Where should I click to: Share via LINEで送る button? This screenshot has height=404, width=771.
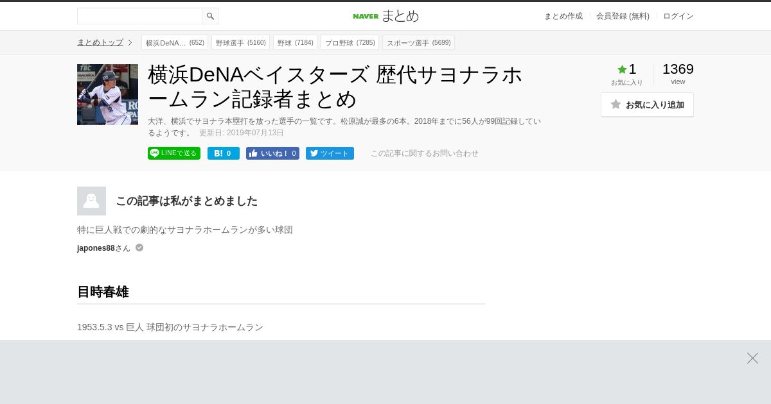click(x=174, y=153)
